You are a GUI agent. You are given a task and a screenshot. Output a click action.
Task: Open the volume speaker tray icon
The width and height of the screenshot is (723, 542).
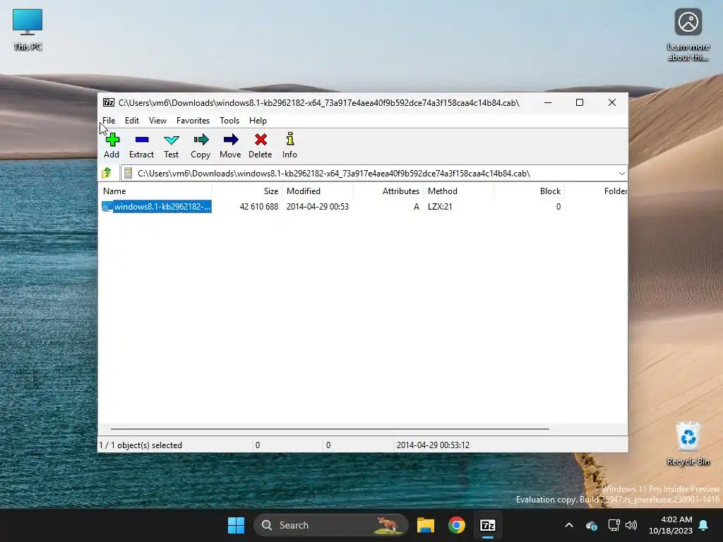631,525
